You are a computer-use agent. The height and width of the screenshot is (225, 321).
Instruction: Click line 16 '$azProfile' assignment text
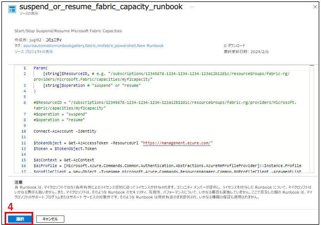click(x=167, y=166)
